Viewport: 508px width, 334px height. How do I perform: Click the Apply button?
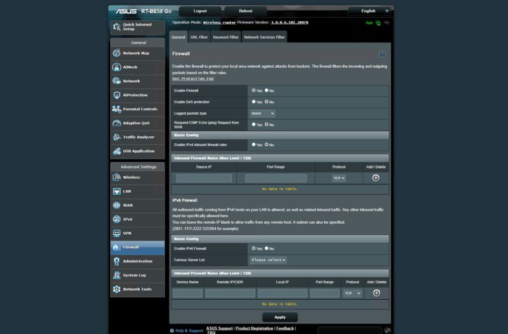pos(280,317)
